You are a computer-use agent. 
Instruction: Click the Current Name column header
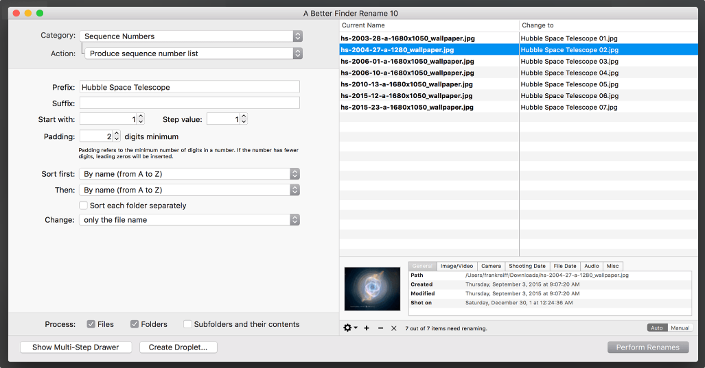[429, 25]
